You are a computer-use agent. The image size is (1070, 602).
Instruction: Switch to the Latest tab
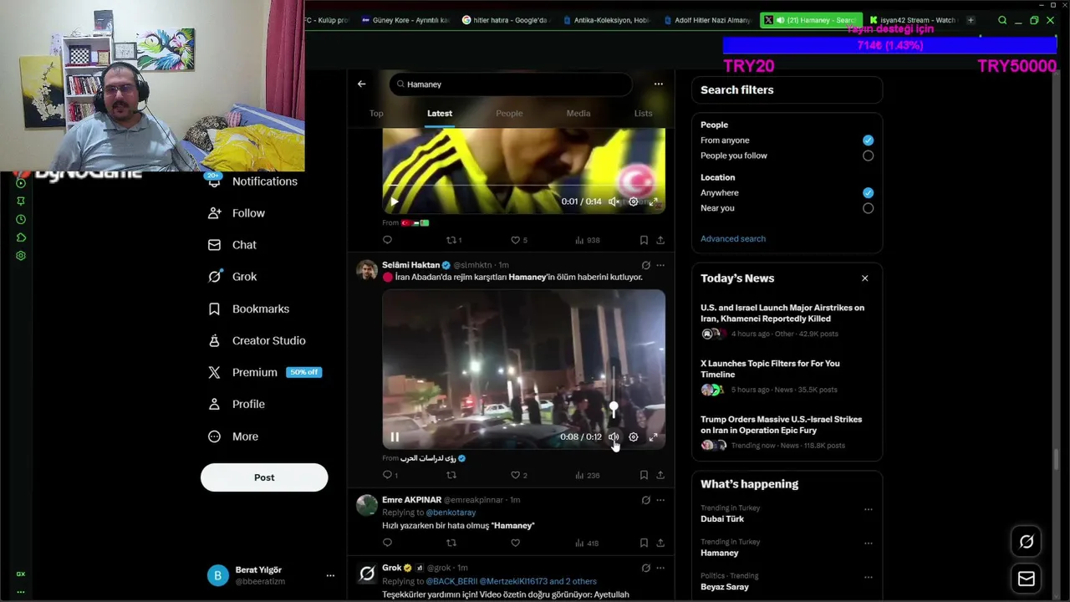[440, 113]
